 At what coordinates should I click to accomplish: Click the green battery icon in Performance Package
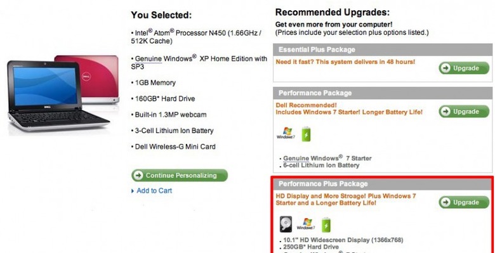point(306,133)
